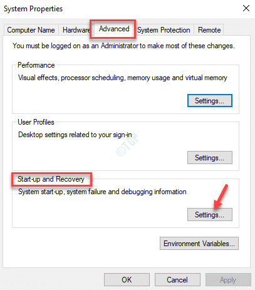The height and width of the screenshot is (290, 255).
Task: Click the visual effects description text
Action: (123, 78)
